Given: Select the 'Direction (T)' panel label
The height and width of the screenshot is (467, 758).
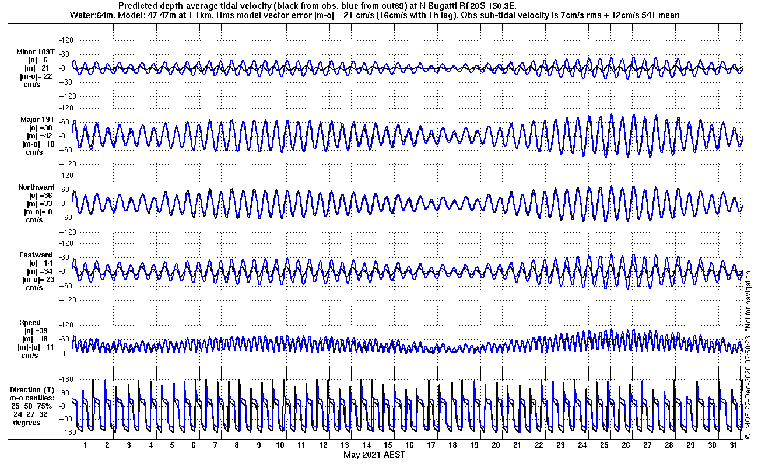Looking at the screenshot, I should [33, 390].
